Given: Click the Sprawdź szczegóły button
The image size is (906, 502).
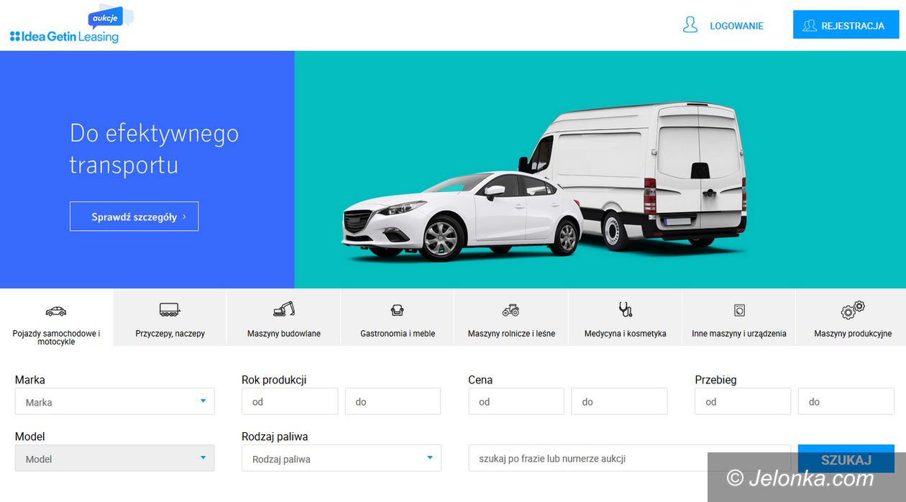Looking at the screenshot, I should [x=134, y=216].
